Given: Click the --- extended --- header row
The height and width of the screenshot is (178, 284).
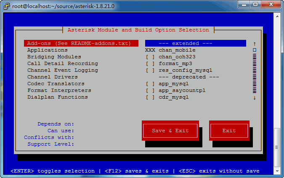Looking at the screenshot, I should [x=196, y=43].
